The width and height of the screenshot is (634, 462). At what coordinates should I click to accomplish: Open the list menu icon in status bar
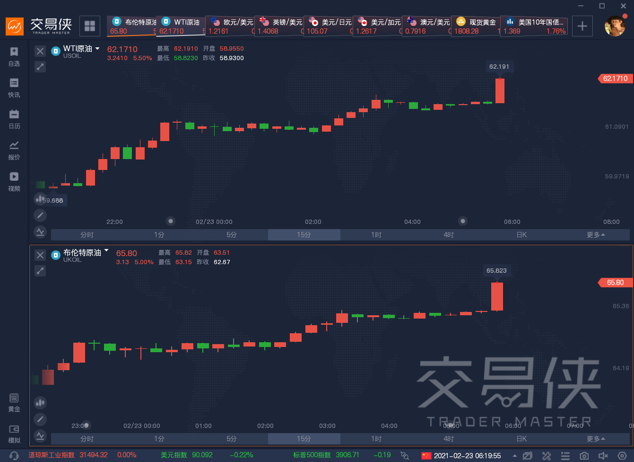coord(565,455)
